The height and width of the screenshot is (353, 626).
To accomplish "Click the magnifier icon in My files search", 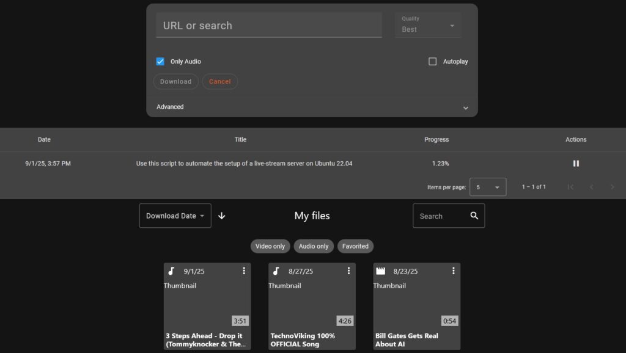I will pos(474,216).
